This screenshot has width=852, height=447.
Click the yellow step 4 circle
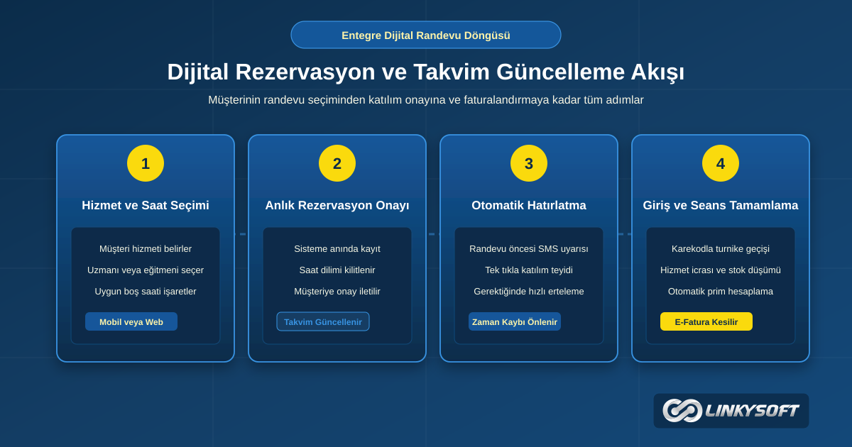[721, 163]
